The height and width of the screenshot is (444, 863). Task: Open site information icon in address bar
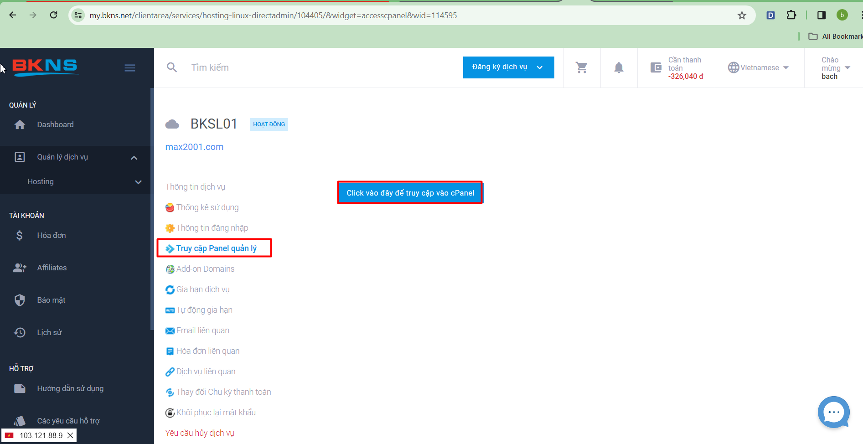pyautogui.click(x=78, y=15)
